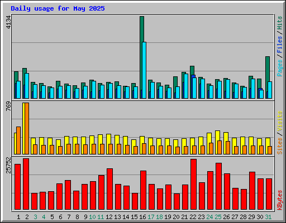Click day label 28 on the x-axis

tap(243, 217)
